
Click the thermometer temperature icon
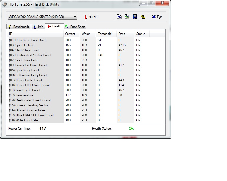pos(85,17)
